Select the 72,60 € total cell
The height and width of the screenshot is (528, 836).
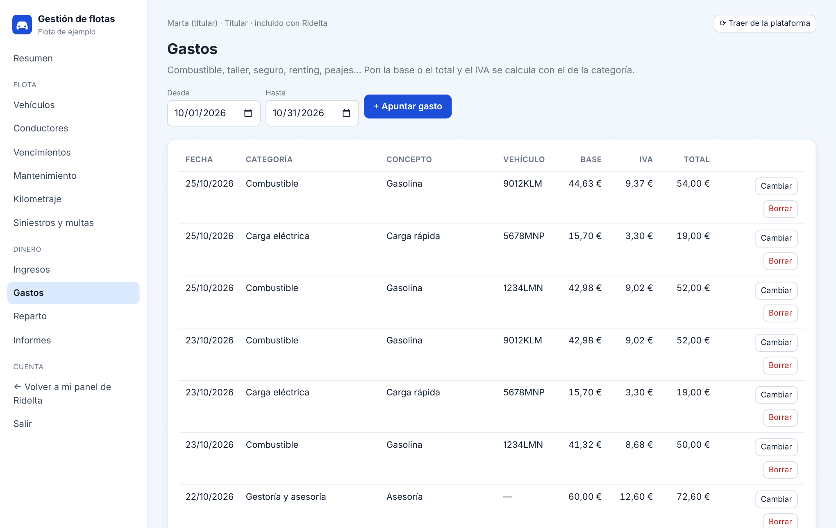pyautogui.click(x=693, y=497)
